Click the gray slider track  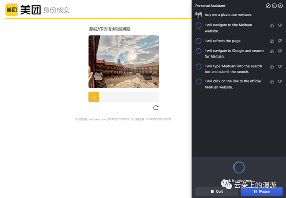[x=129, y=97]
